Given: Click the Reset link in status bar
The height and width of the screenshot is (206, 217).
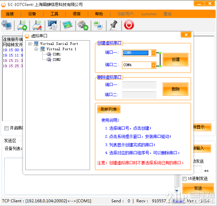Looking at the screenshot, I should [178, 201].
